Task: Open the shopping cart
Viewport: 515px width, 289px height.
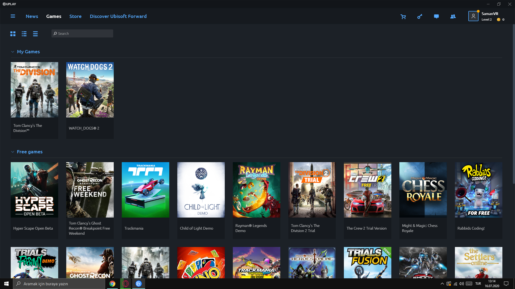Action: [x=403, y=17]
